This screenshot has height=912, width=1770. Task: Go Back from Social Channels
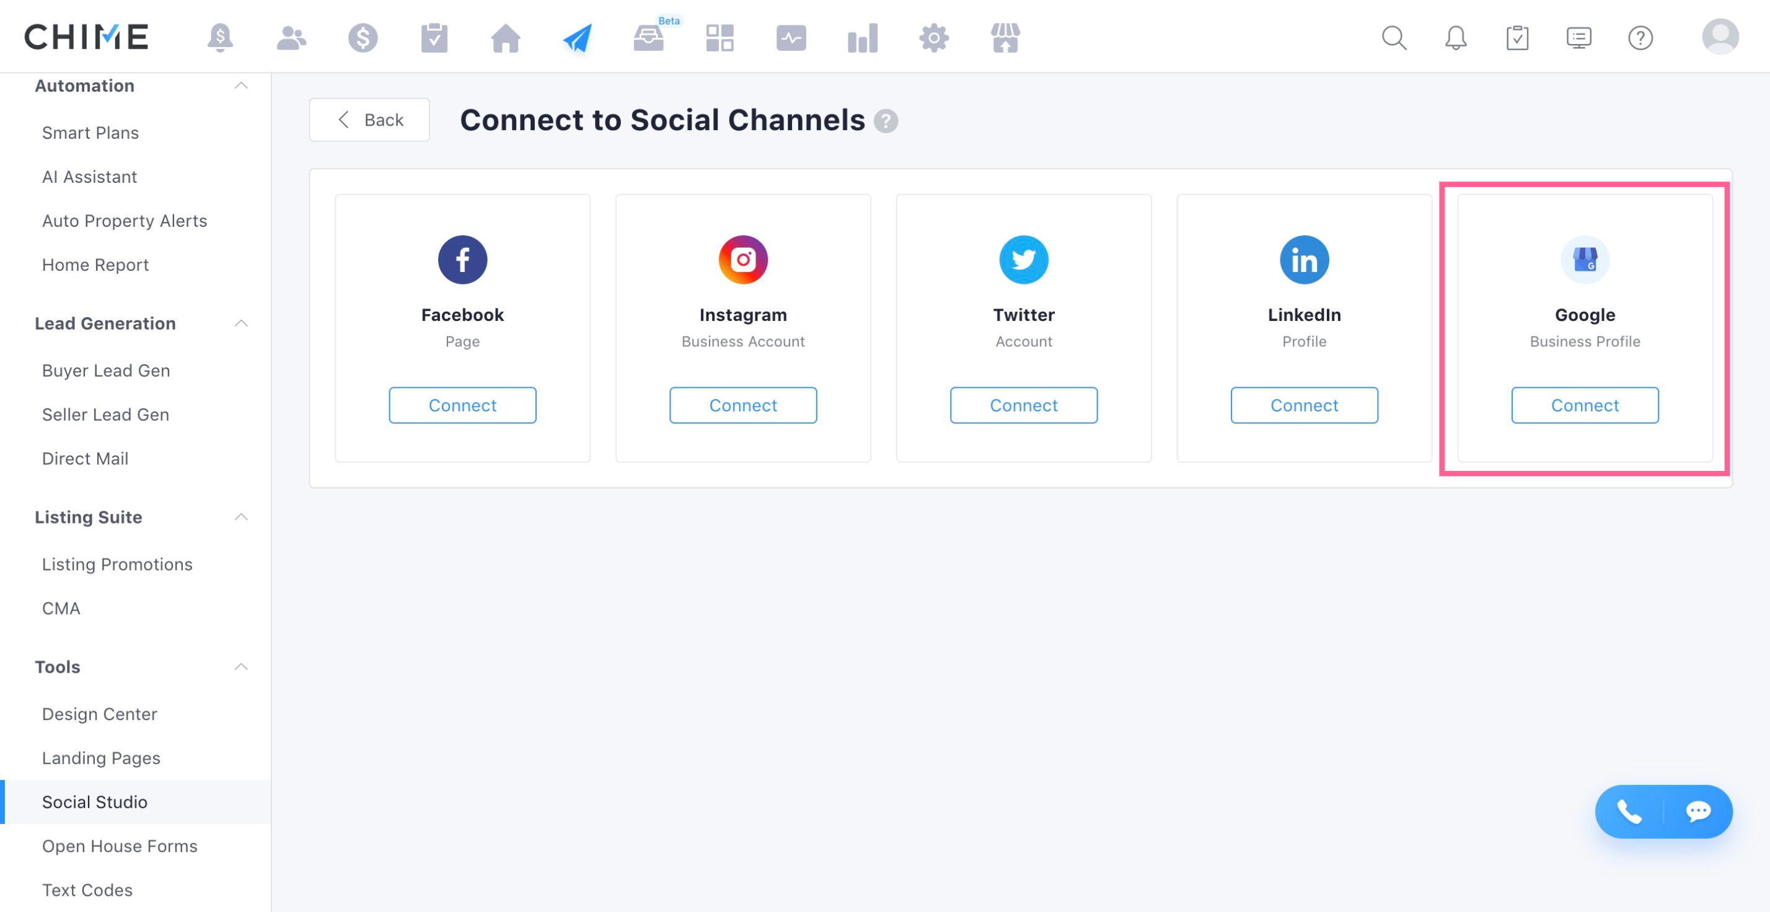[369, 120]
